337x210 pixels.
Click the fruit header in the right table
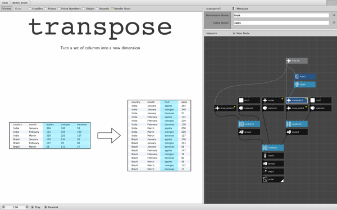tap(167, 102)
